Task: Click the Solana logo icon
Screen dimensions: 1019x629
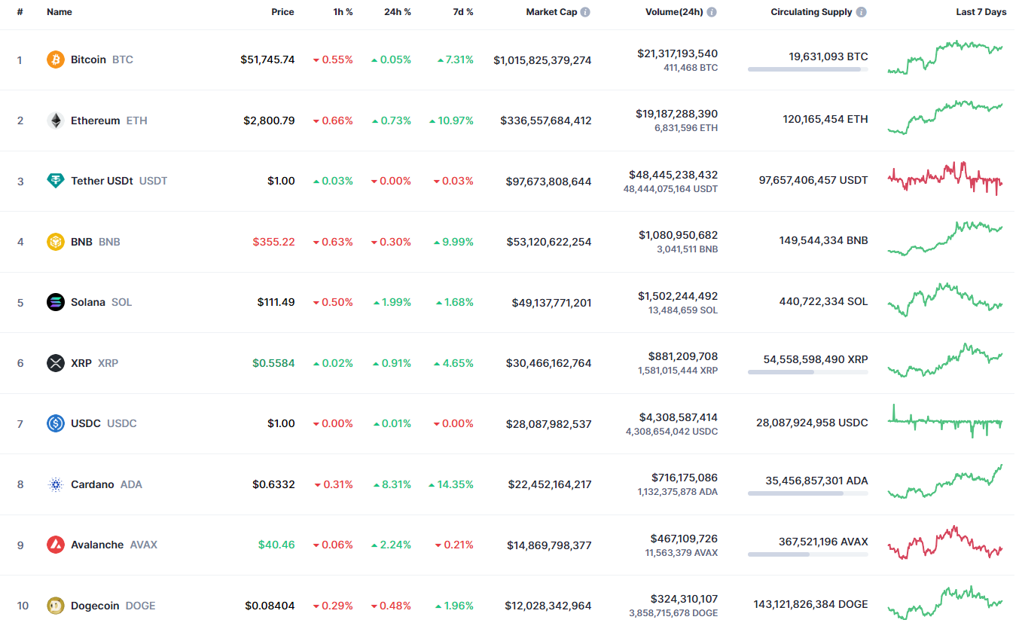Action: [56, 302]
